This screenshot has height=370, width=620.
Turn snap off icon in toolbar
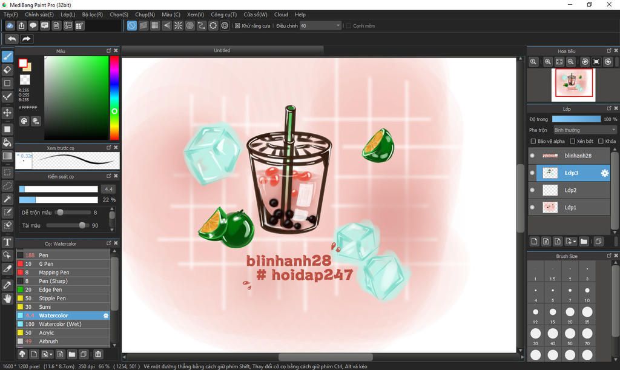(131, 25)
